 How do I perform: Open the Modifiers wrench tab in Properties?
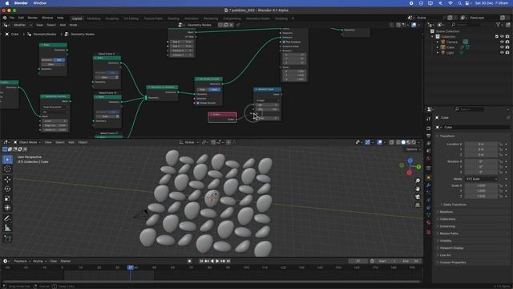pos(428,185)
